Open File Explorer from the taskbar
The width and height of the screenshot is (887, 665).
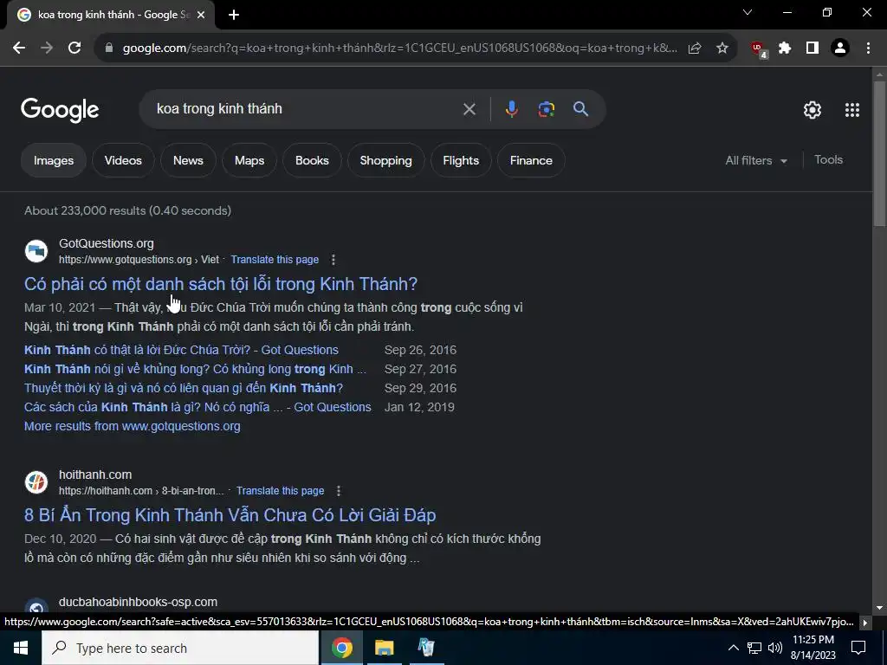tap(384, 648)
